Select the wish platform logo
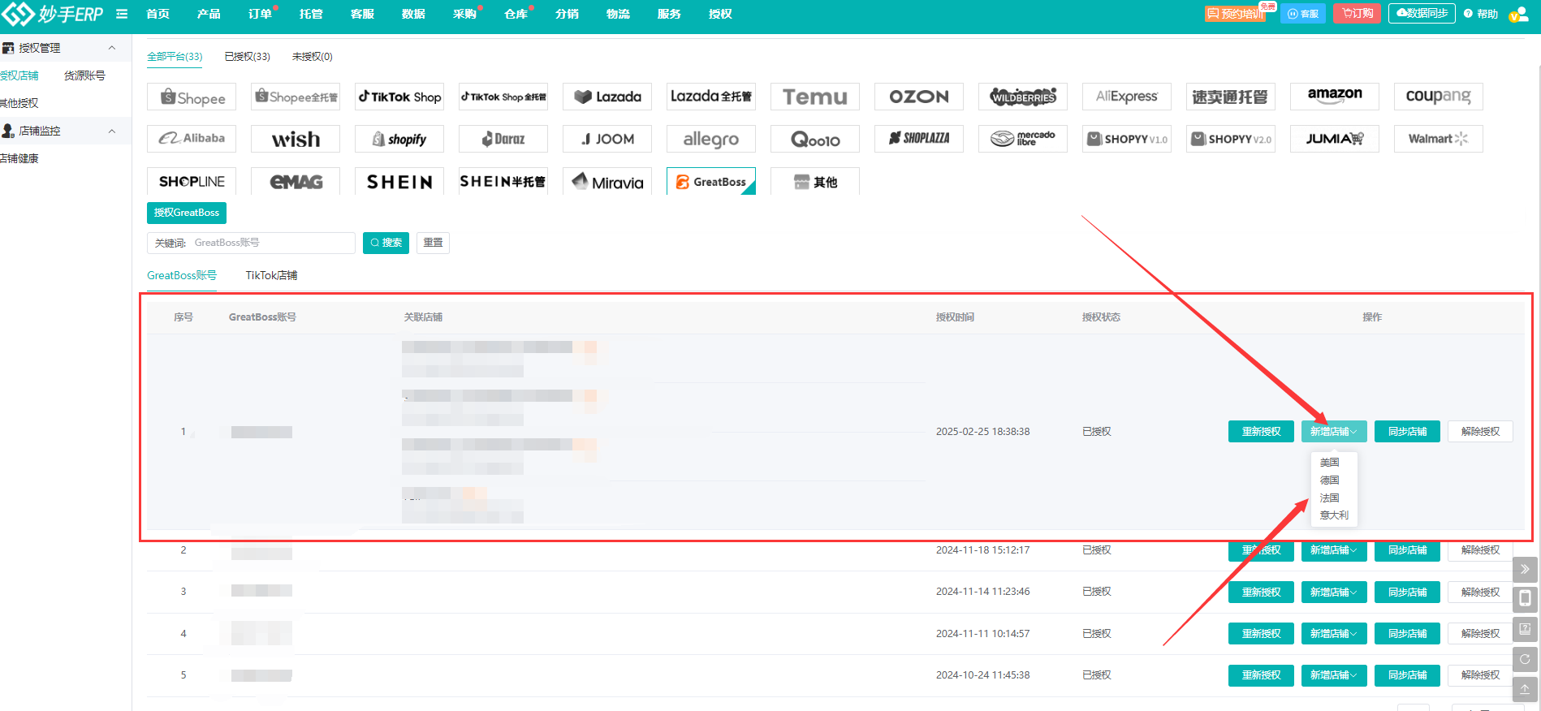This screenshot has height=711, width=1541. 296,139
